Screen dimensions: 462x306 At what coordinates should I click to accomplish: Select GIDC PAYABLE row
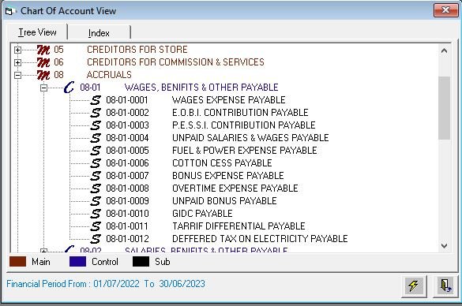point(202,214)
